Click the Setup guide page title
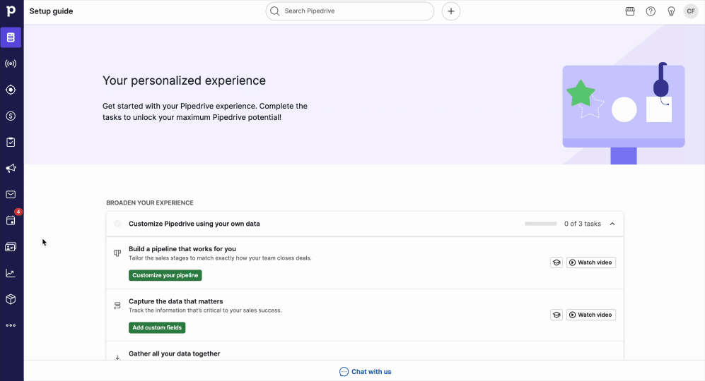705x381 pixels. tap(51, 11)
